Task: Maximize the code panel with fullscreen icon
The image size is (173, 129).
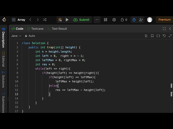Action: click(164, 29)
